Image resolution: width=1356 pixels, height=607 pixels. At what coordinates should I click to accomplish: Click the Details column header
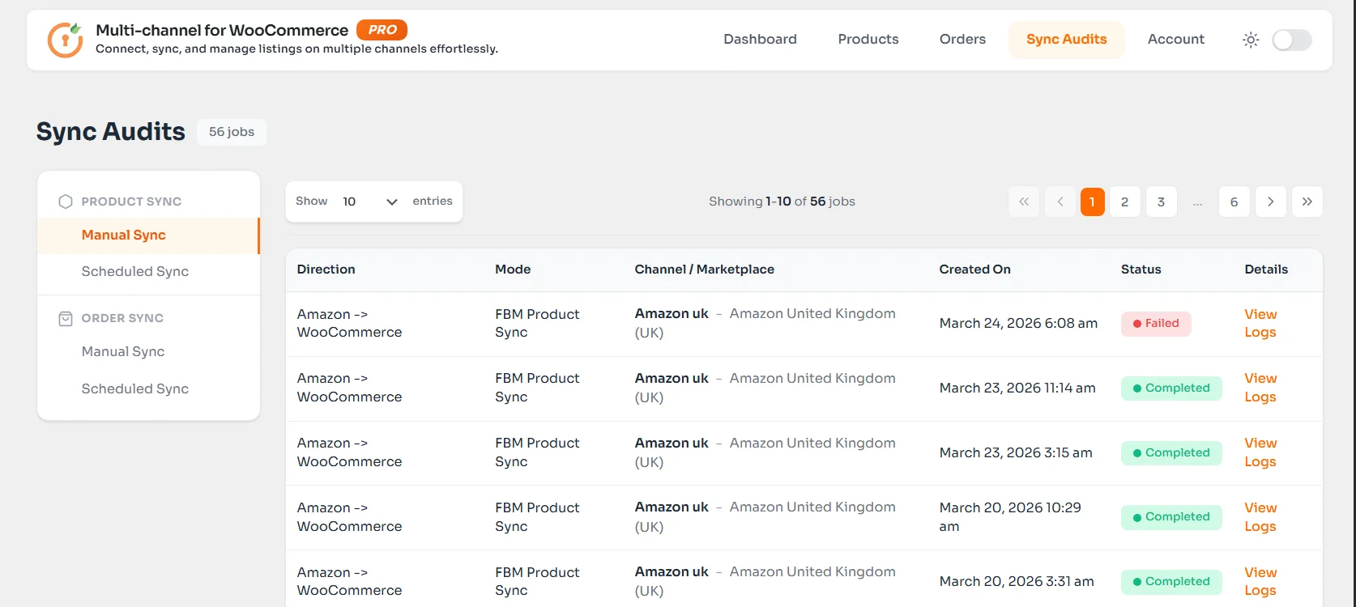1266,270
